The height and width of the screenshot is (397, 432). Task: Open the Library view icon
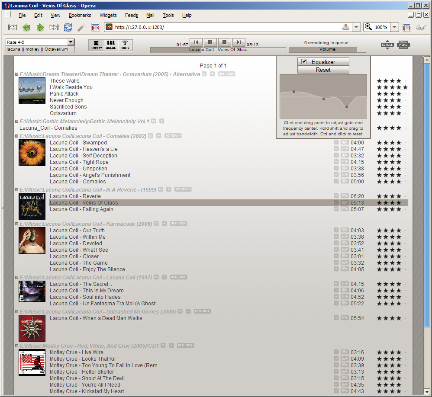tap(96, 45)
